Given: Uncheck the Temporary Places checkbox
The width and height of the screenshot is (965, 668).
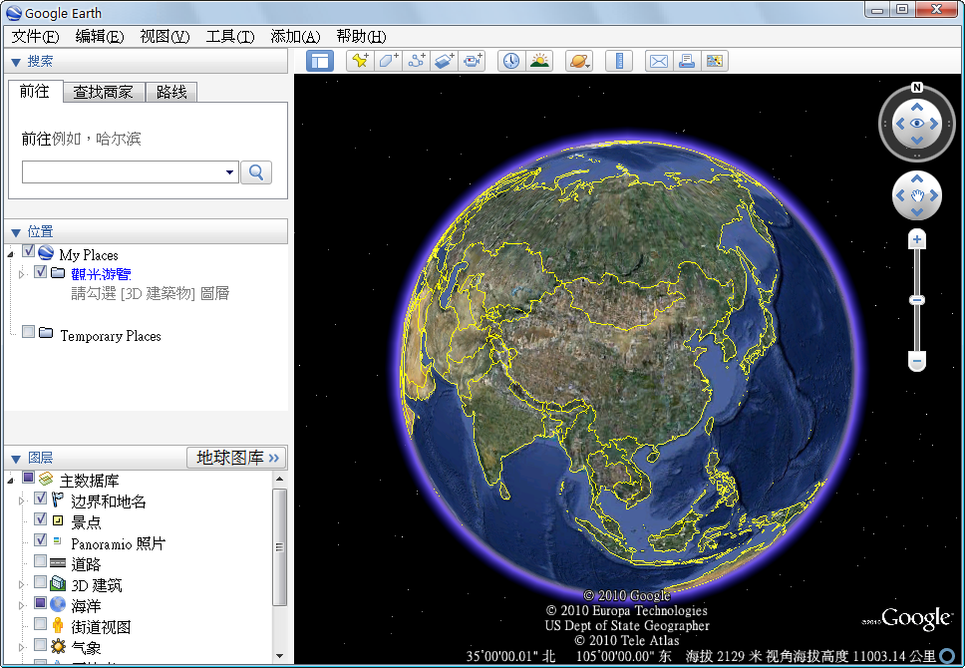Looking at the screenshot, I should tap(28, 331).
